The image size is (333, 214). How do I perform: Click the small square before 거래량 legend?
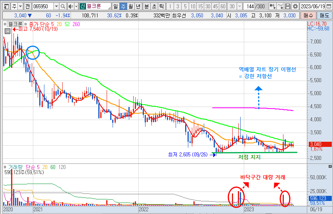(5, 167)
